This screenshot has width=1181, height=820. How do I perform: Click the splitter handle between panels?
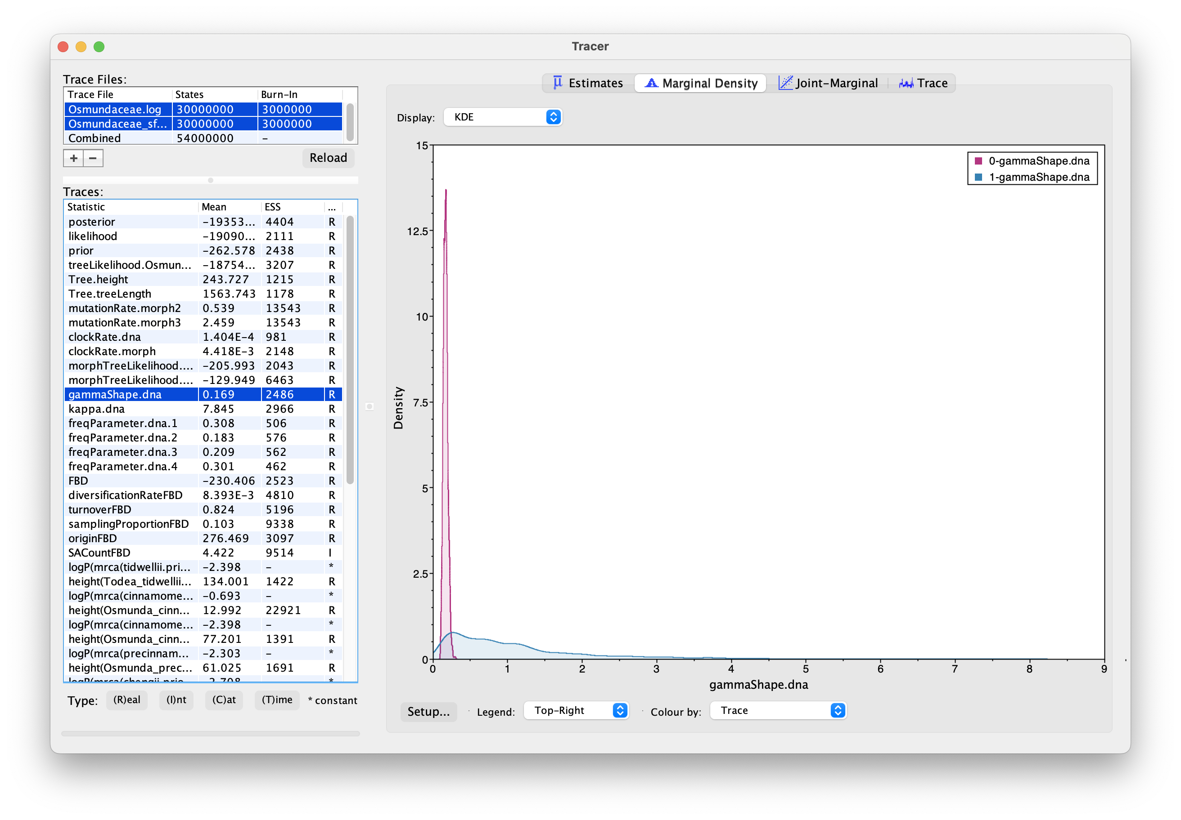click(370, 406)
